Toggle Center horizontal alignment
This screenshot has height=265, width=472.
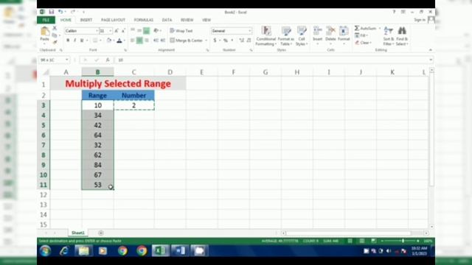pos(139,40)
